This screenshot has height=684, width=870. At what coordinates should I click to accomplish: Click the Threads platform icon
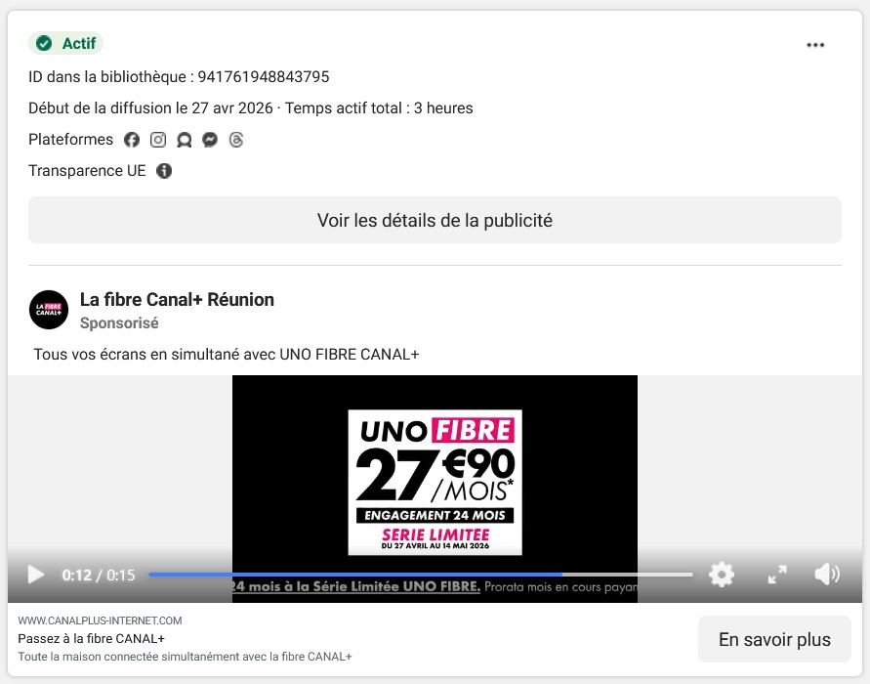236,140
